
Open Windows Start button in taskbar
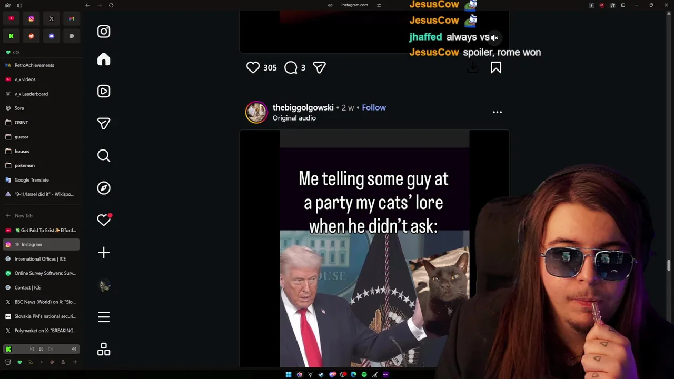(x=288, y=375)
